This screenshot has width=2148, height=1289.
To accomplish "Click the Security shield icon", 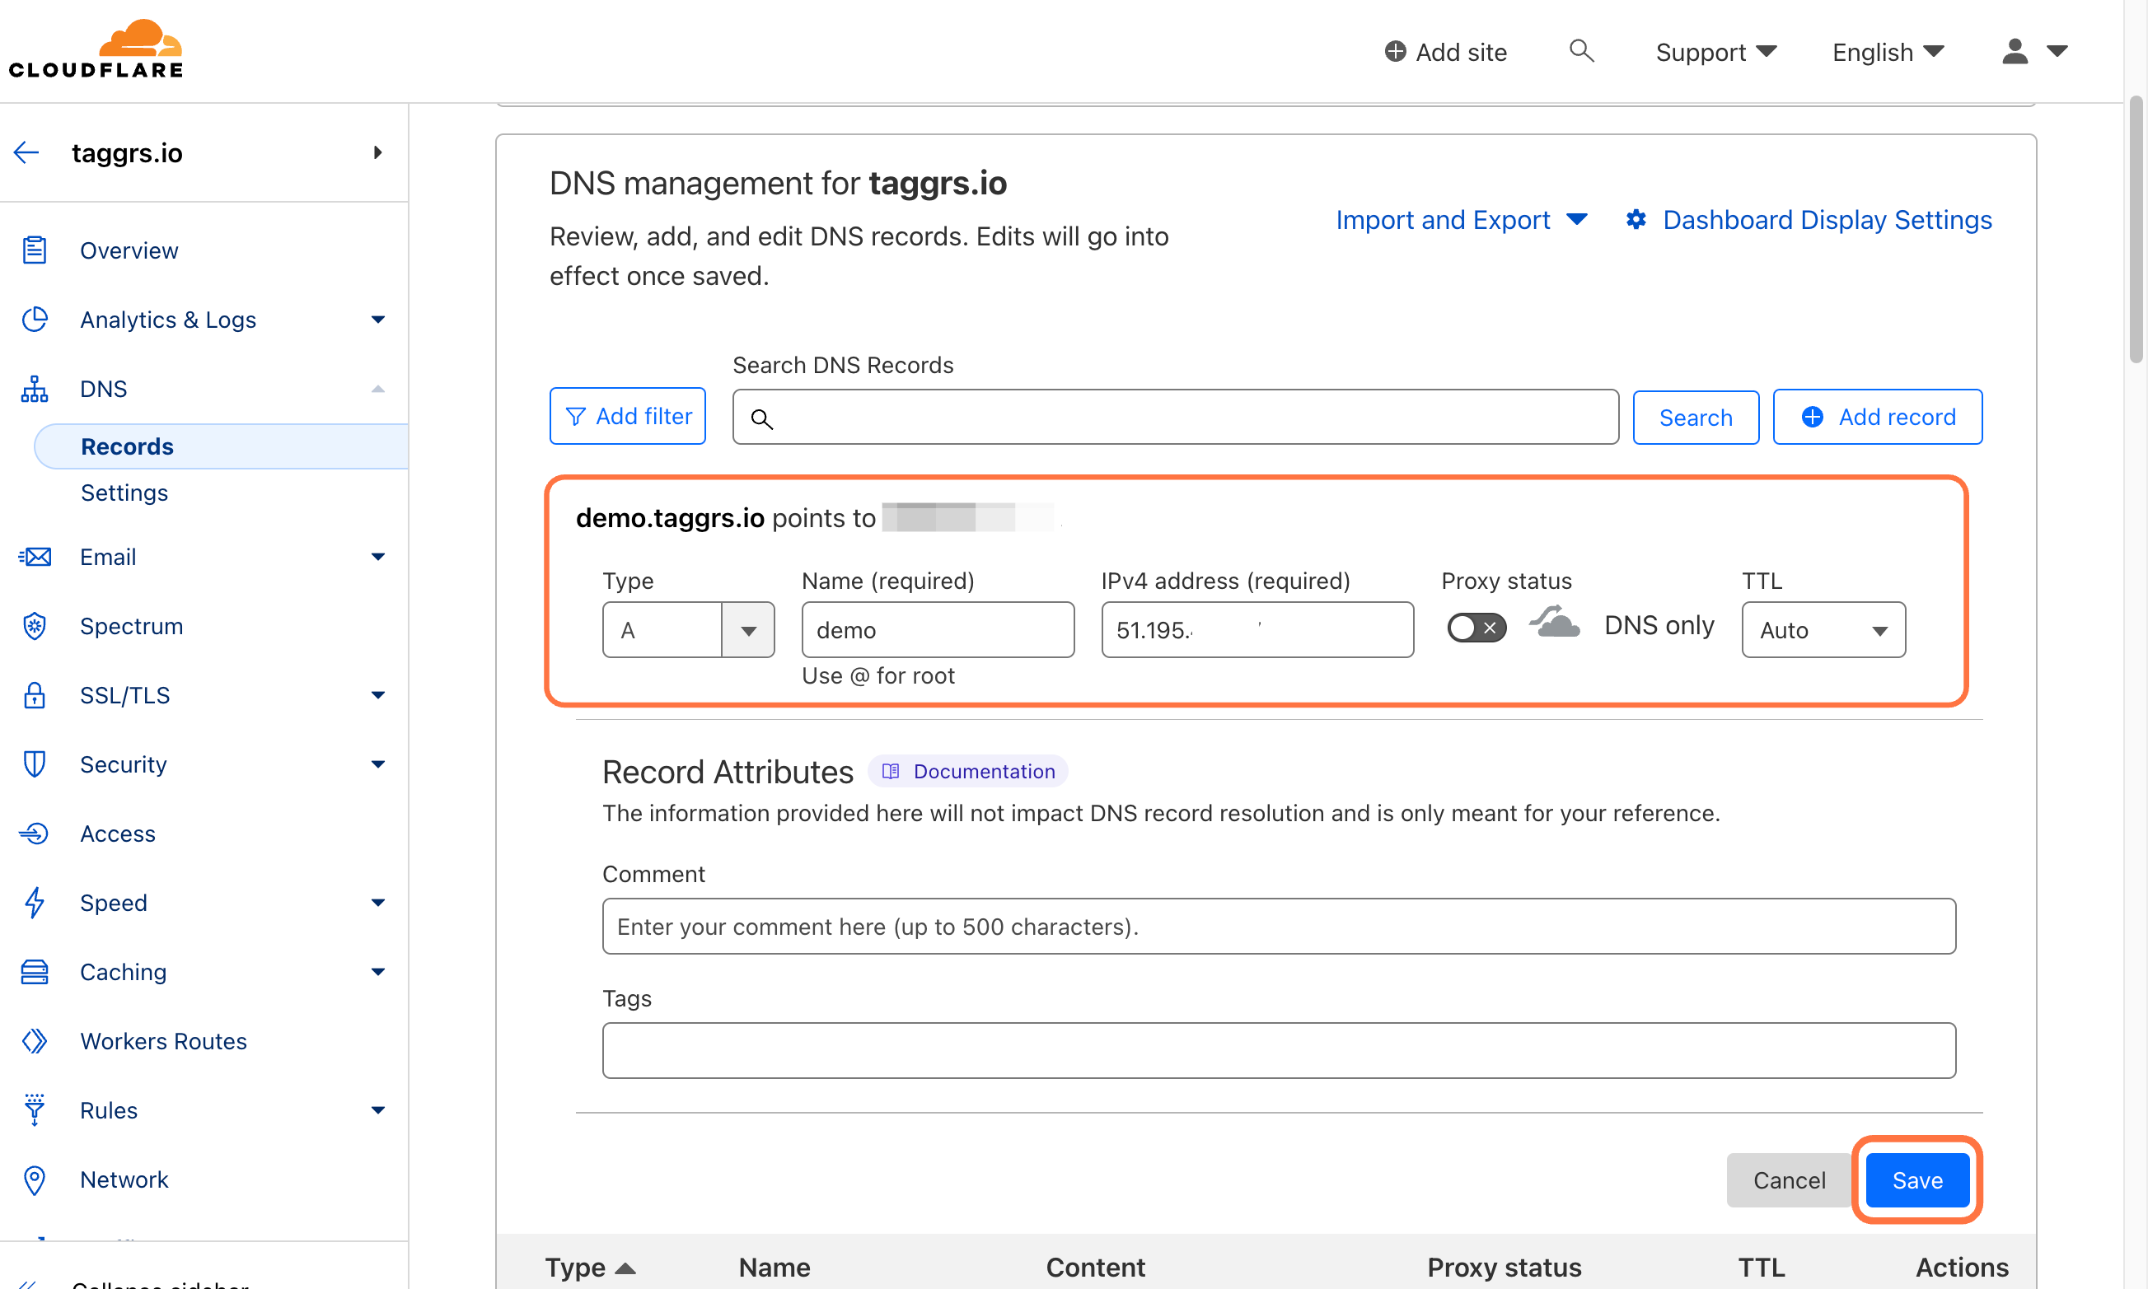I will pos(34,764).
